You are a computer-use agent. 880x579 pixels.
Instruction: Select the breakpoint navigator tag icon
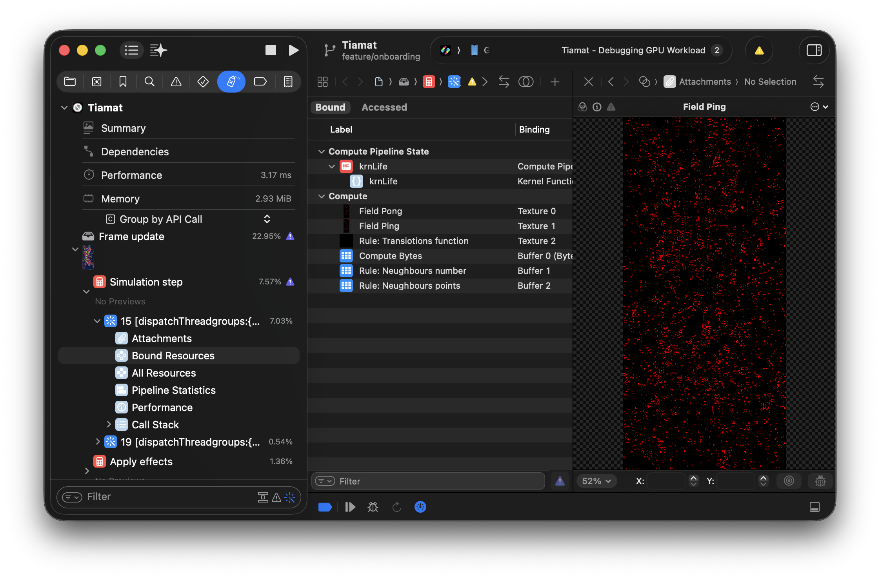[x=260, y=82]
